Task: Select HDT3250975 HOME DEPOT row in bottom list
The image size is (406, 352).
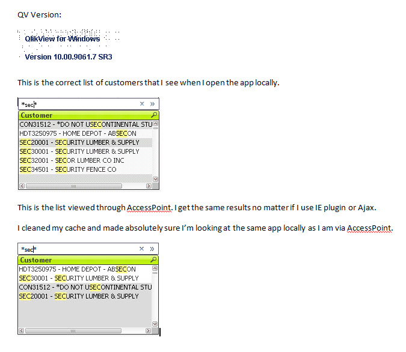Action: click(85, 269)
